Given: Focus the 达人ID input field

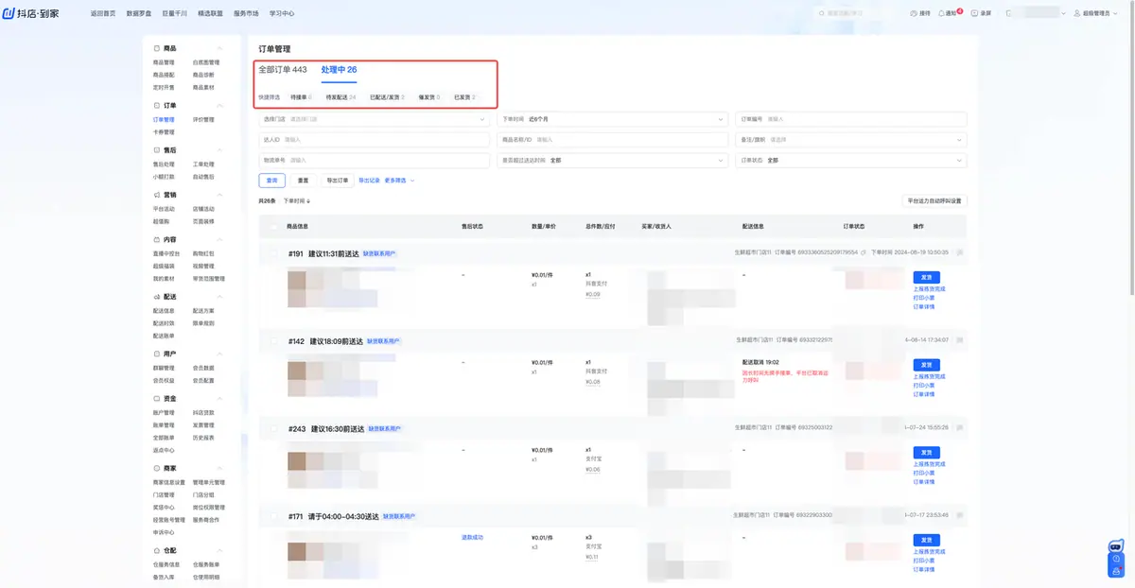Looking at the screenshot, I should point(375,140).
